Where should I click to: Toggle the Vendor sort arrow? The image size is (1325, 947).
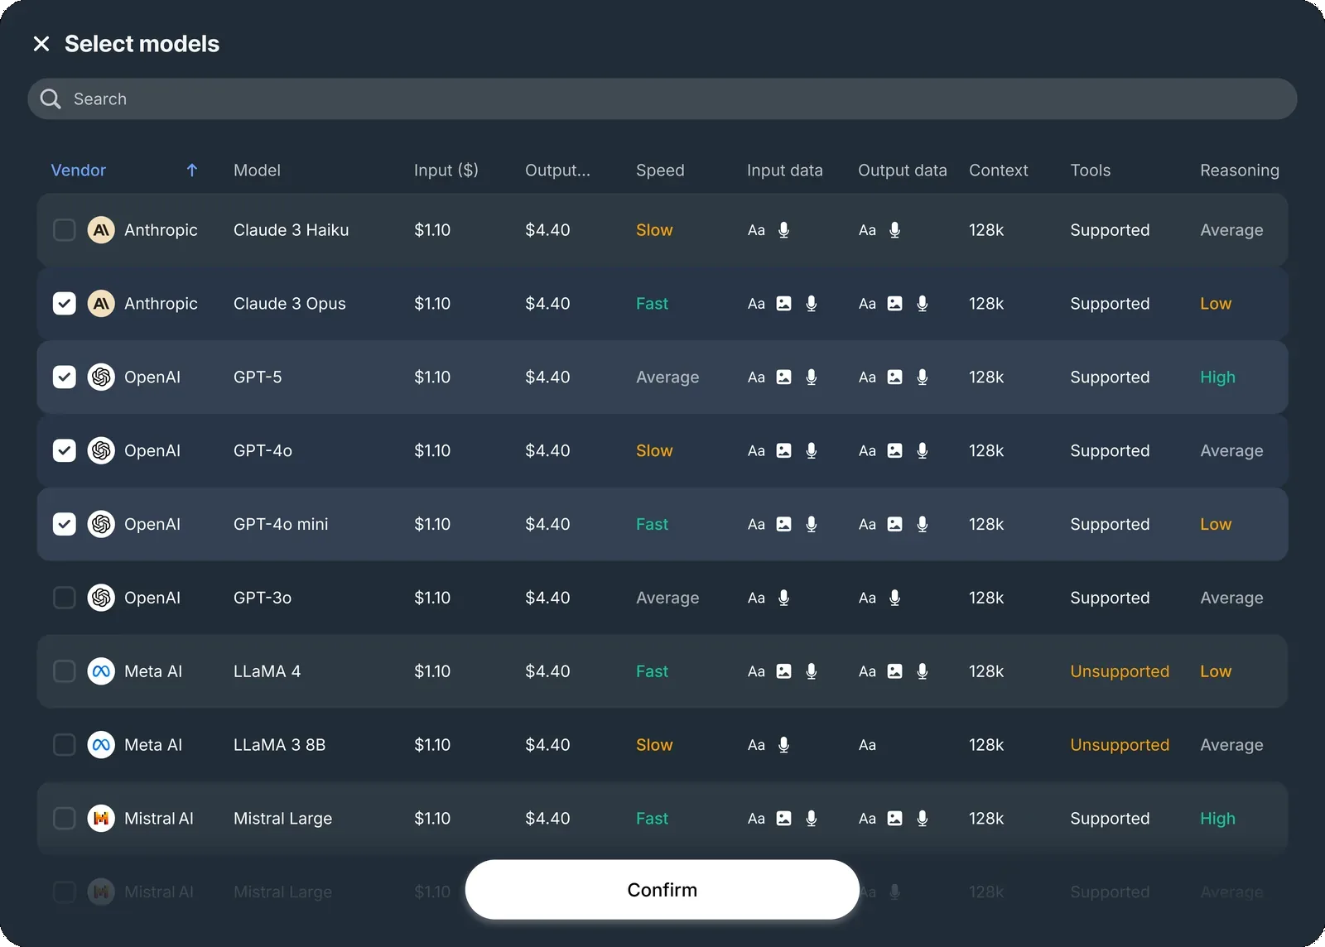(192, 171)
